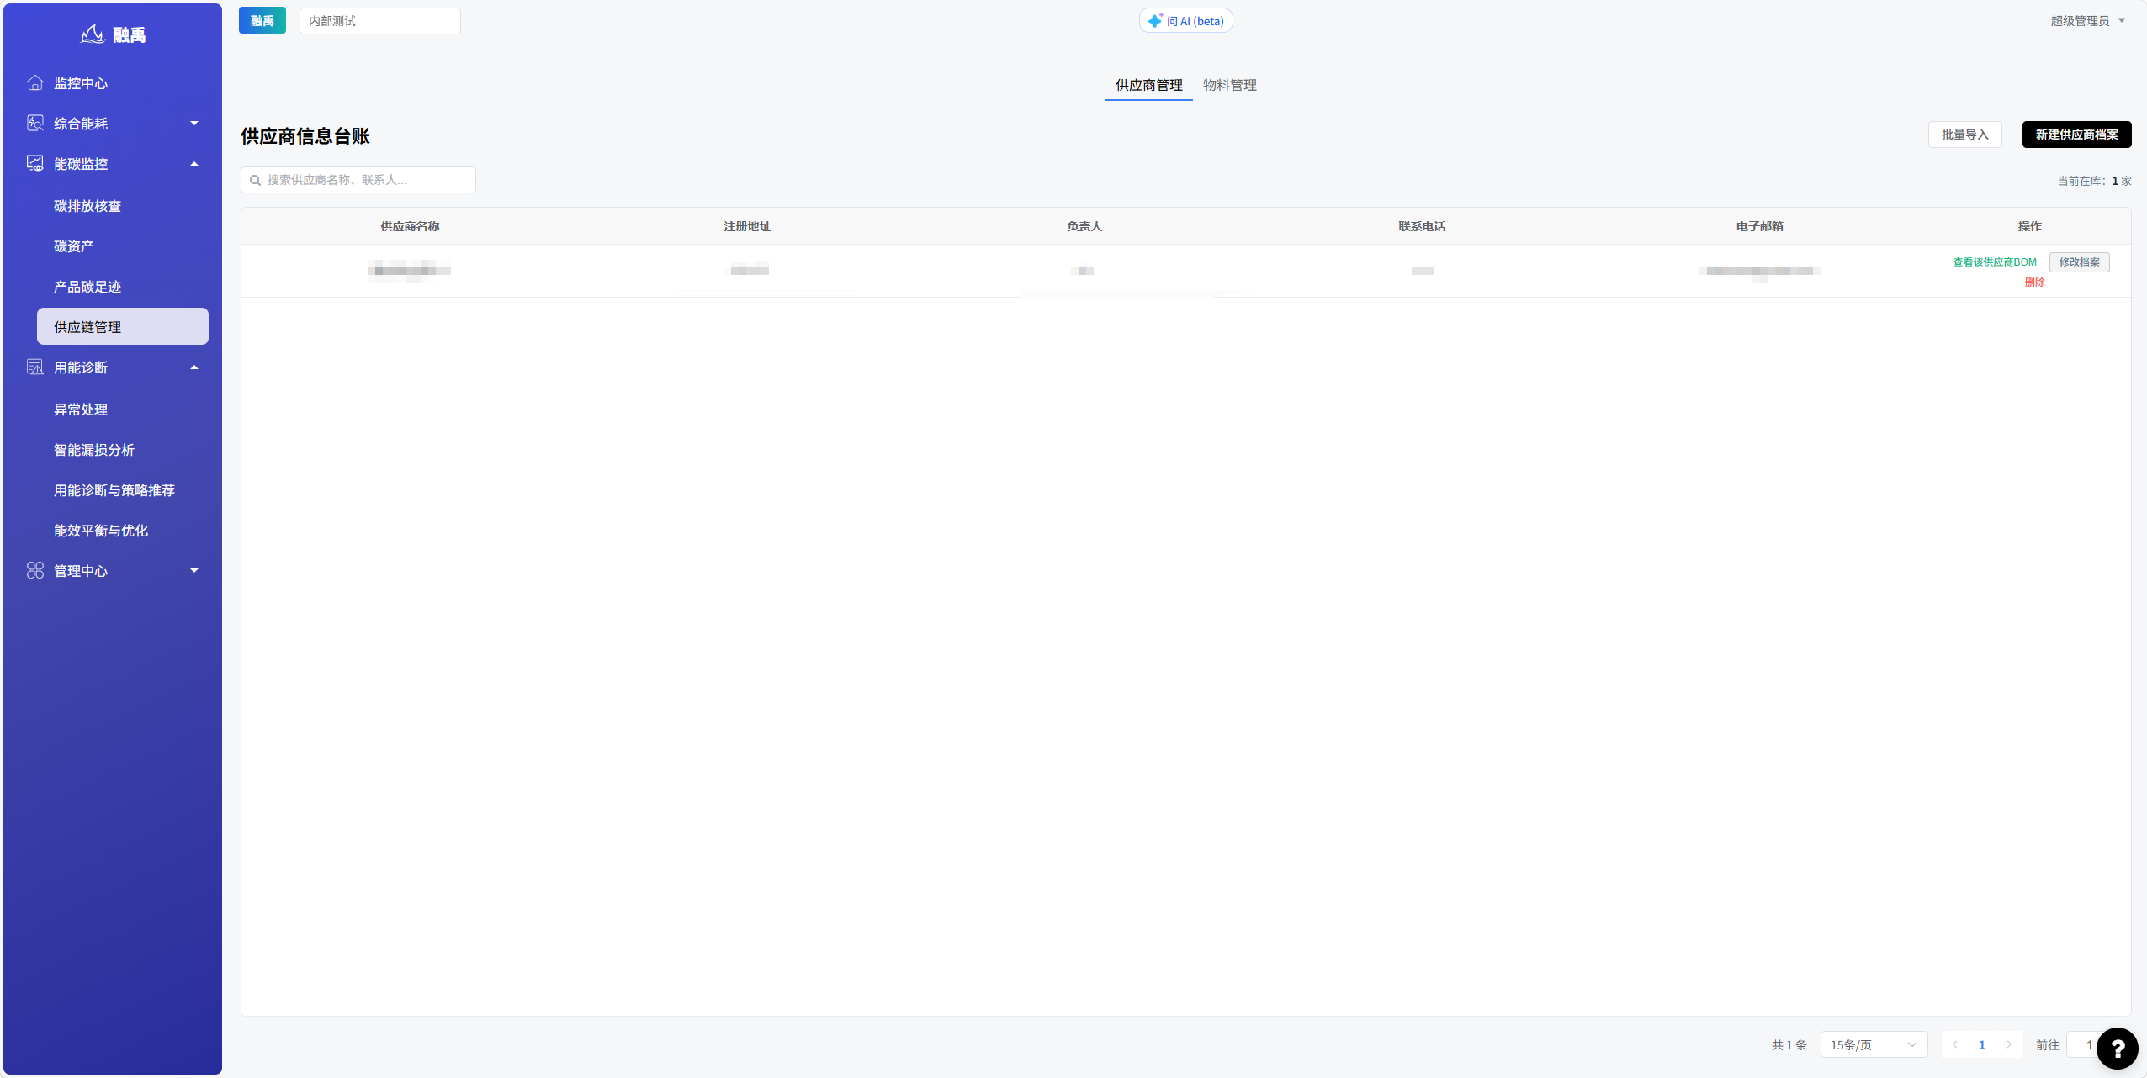
Task: Click the 管理中心 grid icon
Action: click(x=35, y=570)
